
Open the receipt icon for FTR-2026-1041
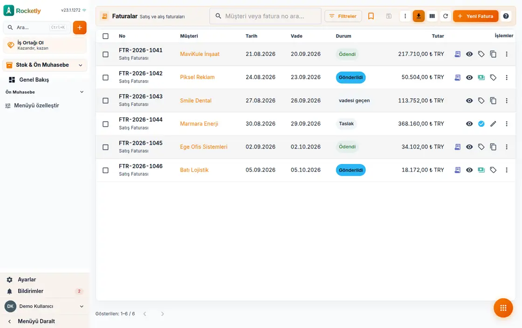tap(457, 54)
